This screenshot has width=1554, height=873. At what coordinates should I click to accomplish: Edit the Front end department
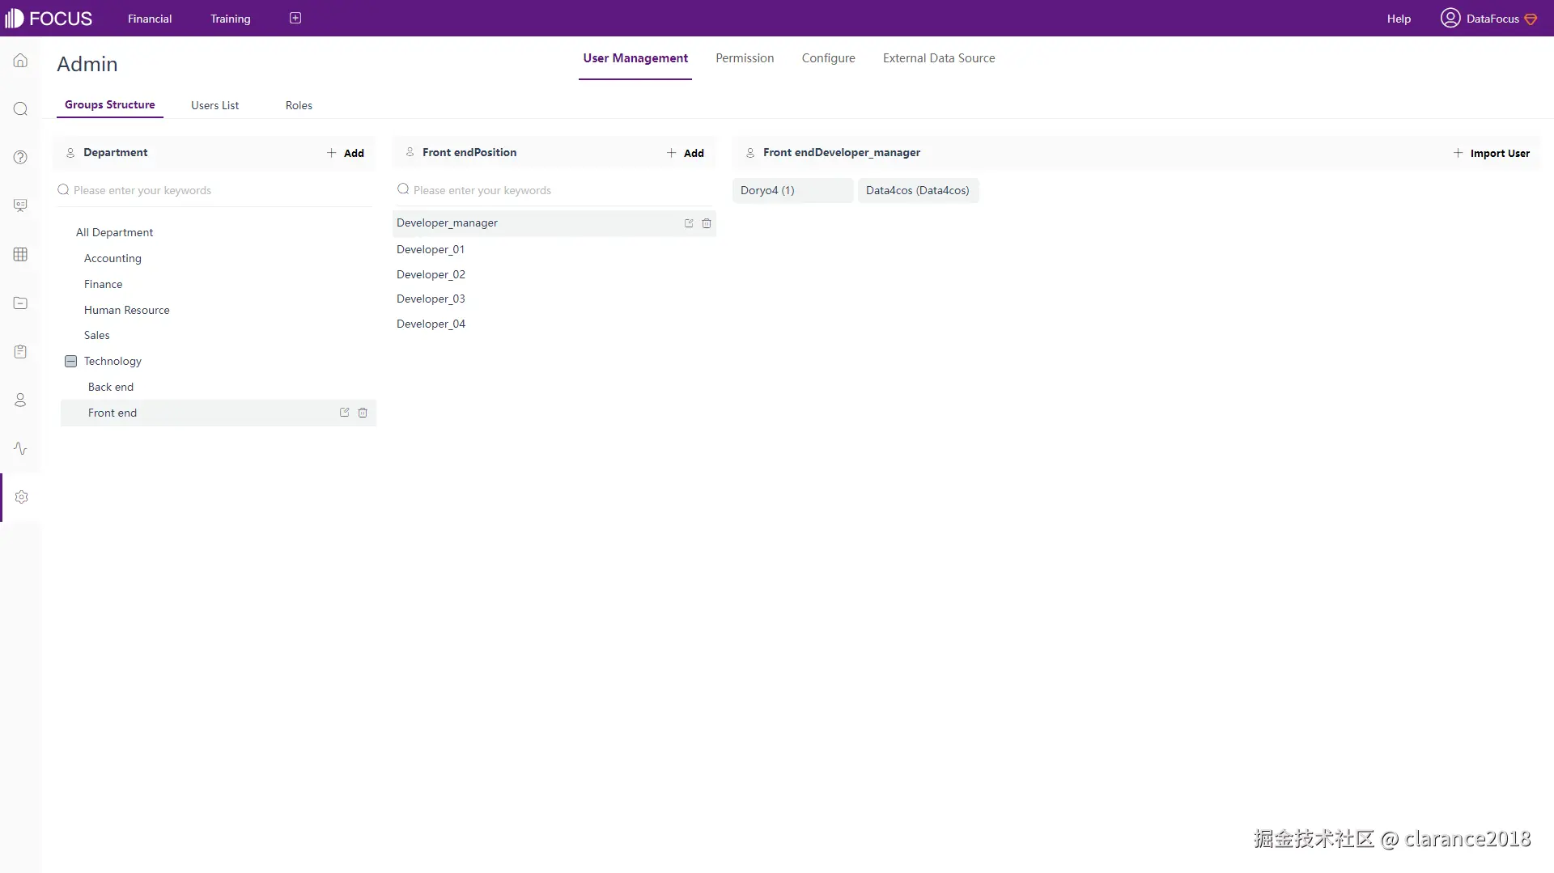click(x=344, y=413)
